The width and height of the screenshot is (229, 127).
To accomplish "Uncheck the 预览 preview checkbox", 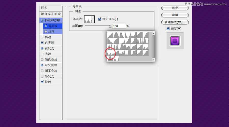I will point(168,29).
